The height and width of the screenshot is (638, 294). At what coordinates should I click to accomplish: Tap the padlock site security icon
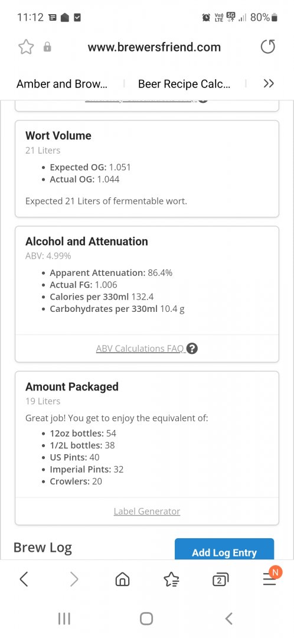tap(48, 47)
